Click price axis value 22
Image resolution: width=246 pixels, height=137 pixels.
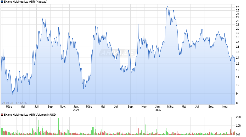238,21
